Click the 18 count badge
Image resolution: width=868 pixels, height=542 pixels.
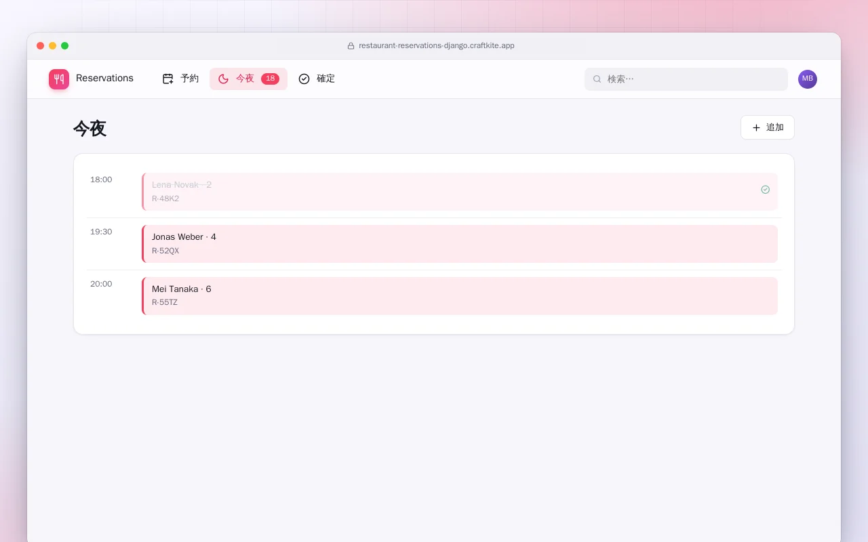(x=270, y=79)
